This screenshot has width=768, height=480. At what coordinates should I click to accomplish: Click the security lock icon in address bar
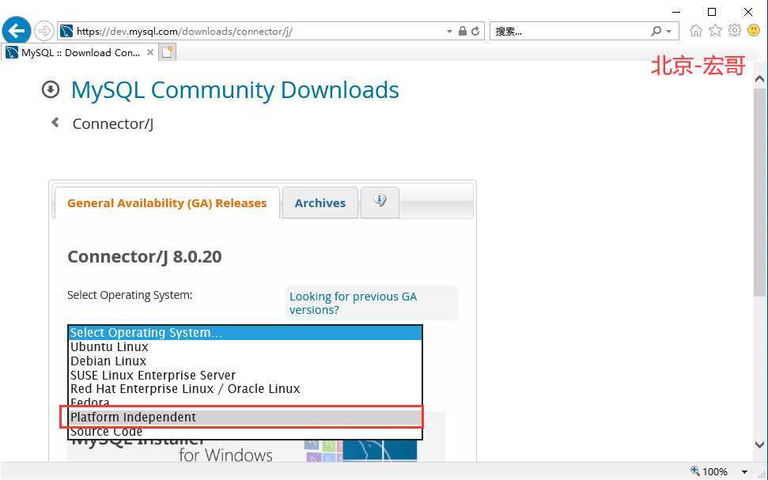463,31
